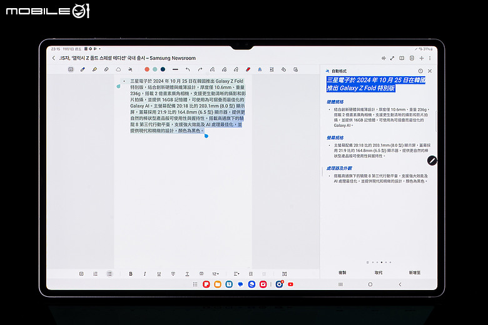Toggle bold formatting
This screenshot has height=325, width=488.
coord(131,274)
